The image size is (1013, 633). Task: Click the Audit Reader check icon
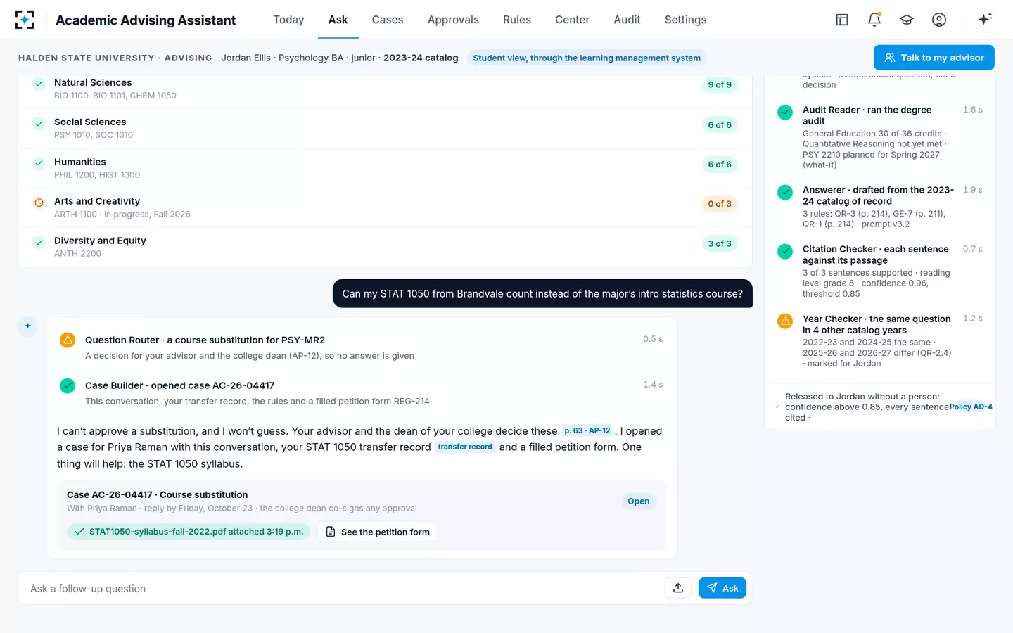coord(785,113)
